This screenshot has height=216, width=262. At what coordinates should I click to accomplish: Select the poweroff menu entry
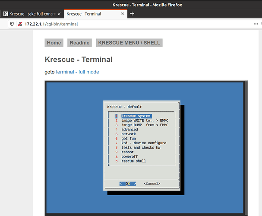(x=126, y=157)
